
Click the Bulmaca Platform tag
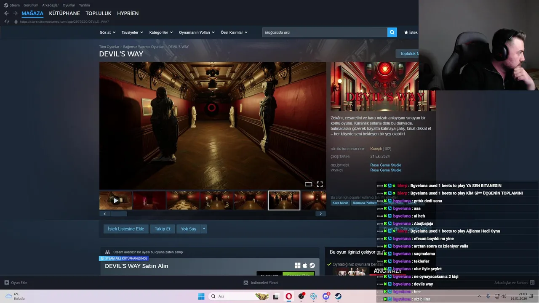pos(365,203)
